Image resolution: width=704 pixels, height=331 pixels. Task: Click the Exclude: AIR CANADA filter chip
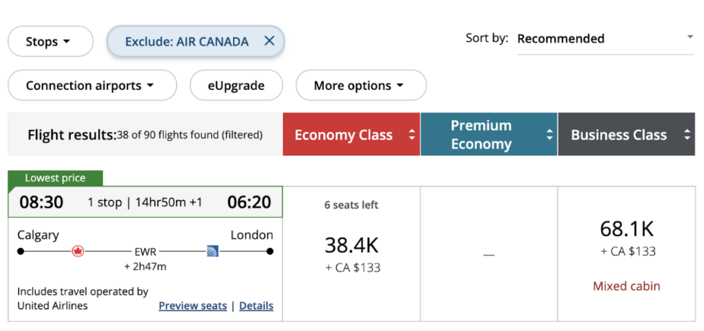click(x=186, y=41)
